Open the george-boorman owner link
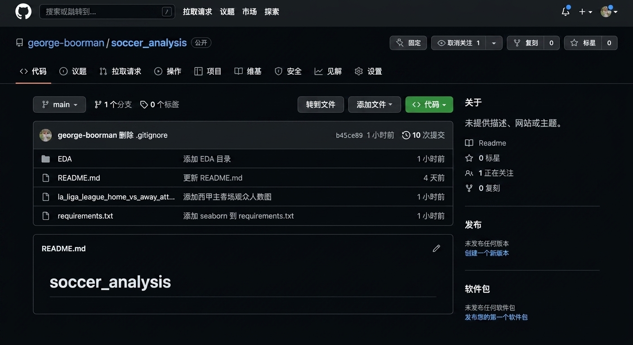This screenshot has width=633, height=345. [66, 43]
